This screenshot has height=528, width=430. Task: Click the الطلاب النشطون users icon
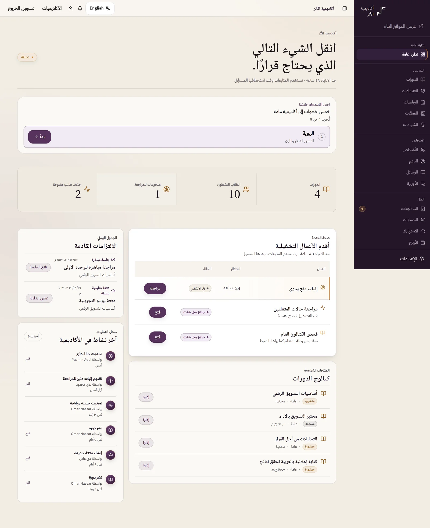[246, 189]
